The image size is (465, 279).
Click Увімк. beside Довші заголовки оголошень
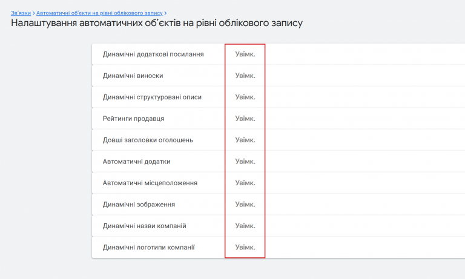coord(245,140)
